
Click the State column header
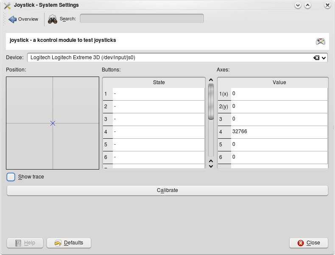tap(159, 82)
